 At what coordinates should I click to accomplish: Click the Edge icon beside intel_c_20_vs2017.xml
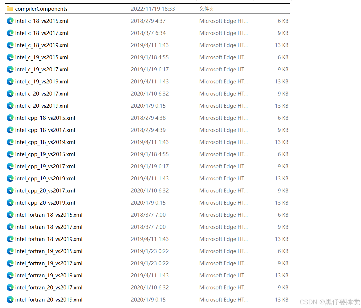click(x=10, y=94)
